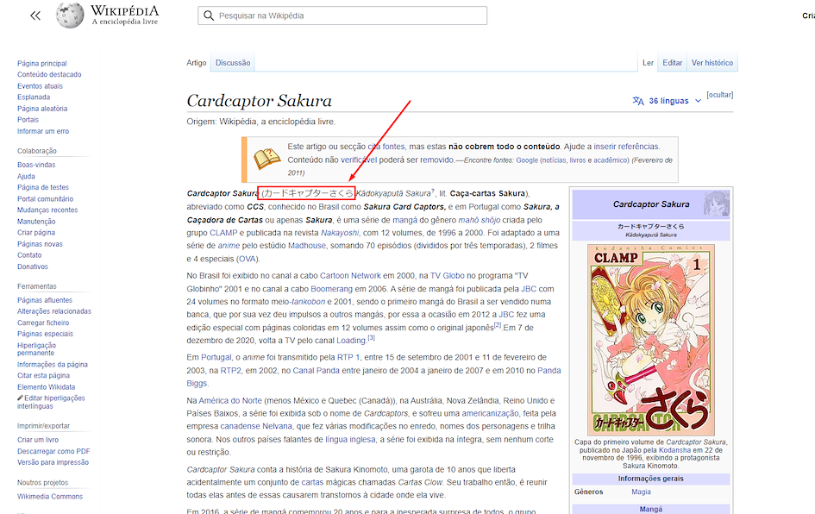Screen dimensions: 815x514
Task: Collapse sidebar with double chevron icon
Action: [x=35, y=16]
